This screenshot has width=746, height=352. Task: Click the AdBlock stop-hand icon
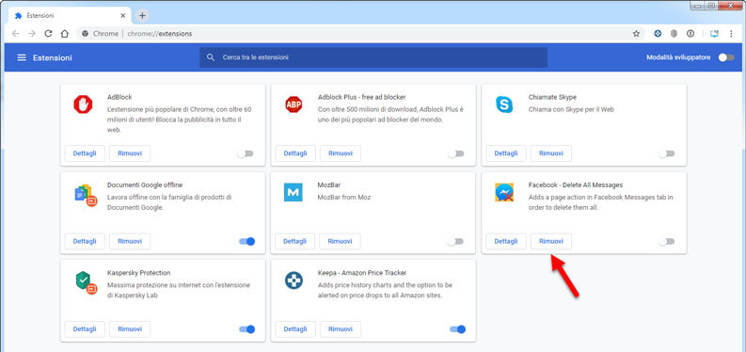[83, 104]
